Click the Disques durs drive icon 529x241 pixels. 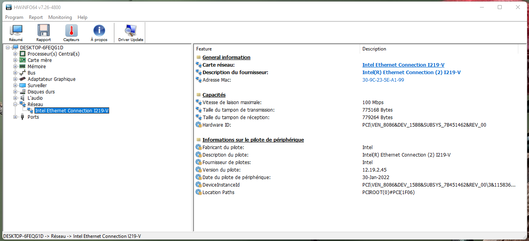[23, 92]
